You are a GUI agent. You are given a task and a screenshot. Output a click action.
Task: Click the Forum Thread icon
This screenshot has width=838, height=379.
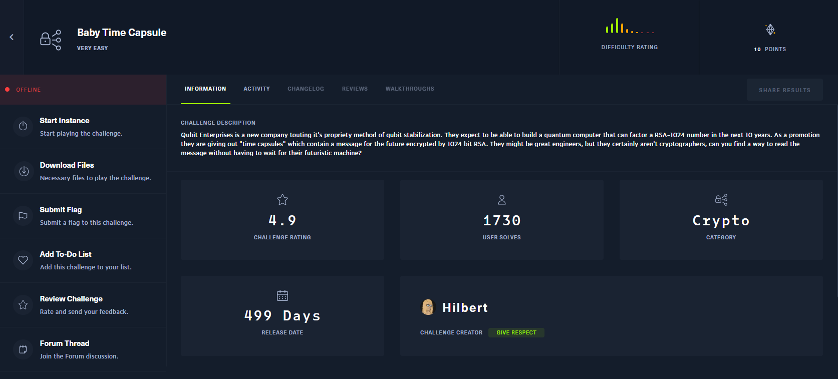coord(23,349)
